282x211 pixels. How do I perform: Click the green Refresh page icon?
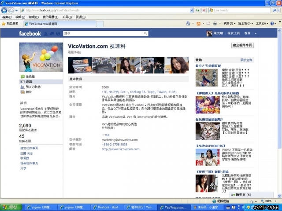tap(197, 11)
